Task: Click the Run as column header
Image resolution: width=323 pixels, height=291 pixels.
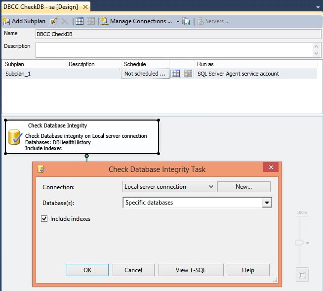Action: [255, 64]
